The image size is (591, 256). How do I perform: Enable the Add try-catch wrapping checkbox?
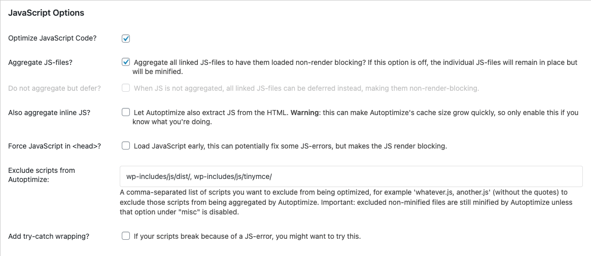[126, 236]
